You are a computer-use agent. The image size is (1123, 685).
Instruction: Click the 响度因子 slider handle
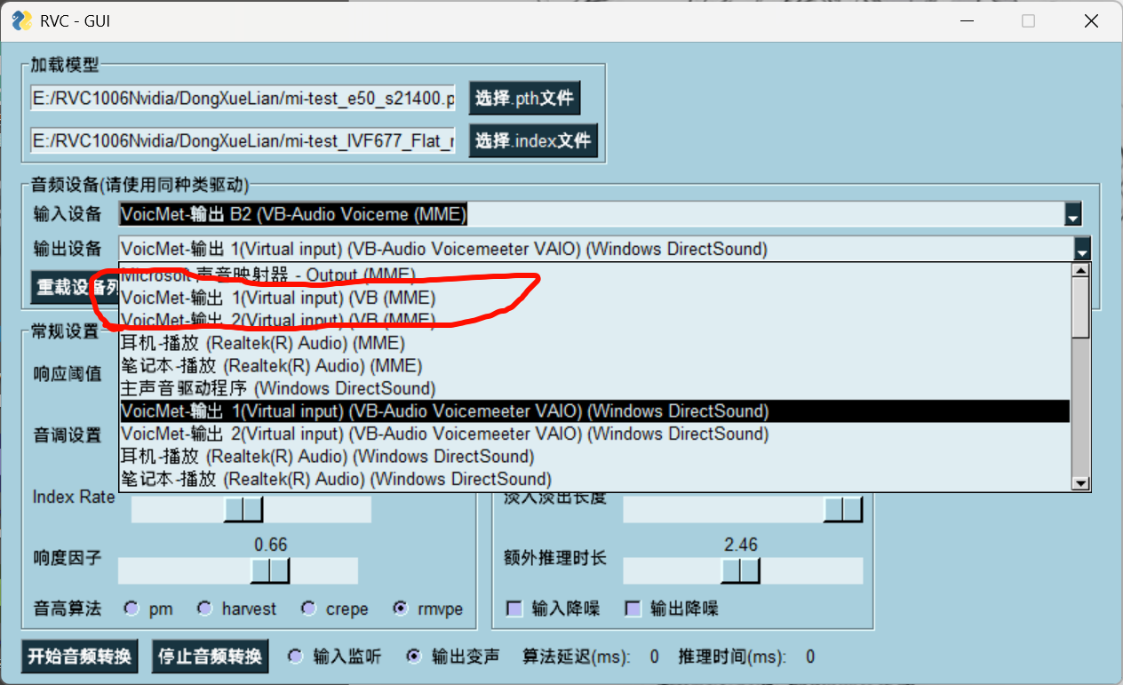(269, 571)
